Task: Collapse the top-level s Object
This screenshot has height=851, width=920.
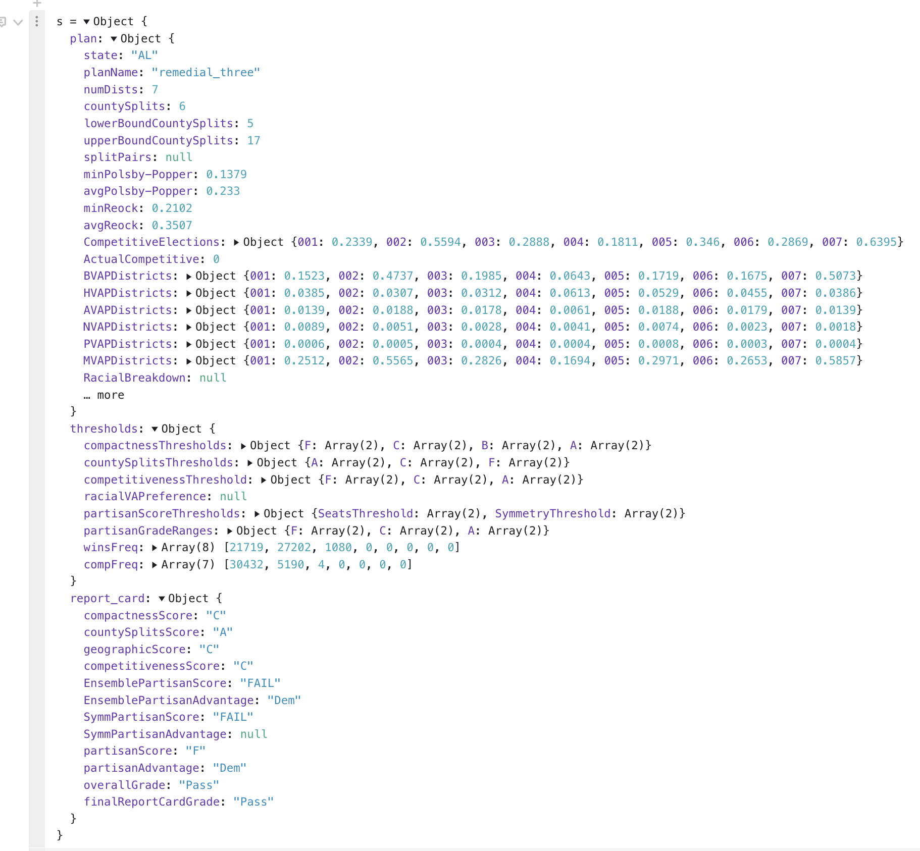Action: (x=86, y=22)
